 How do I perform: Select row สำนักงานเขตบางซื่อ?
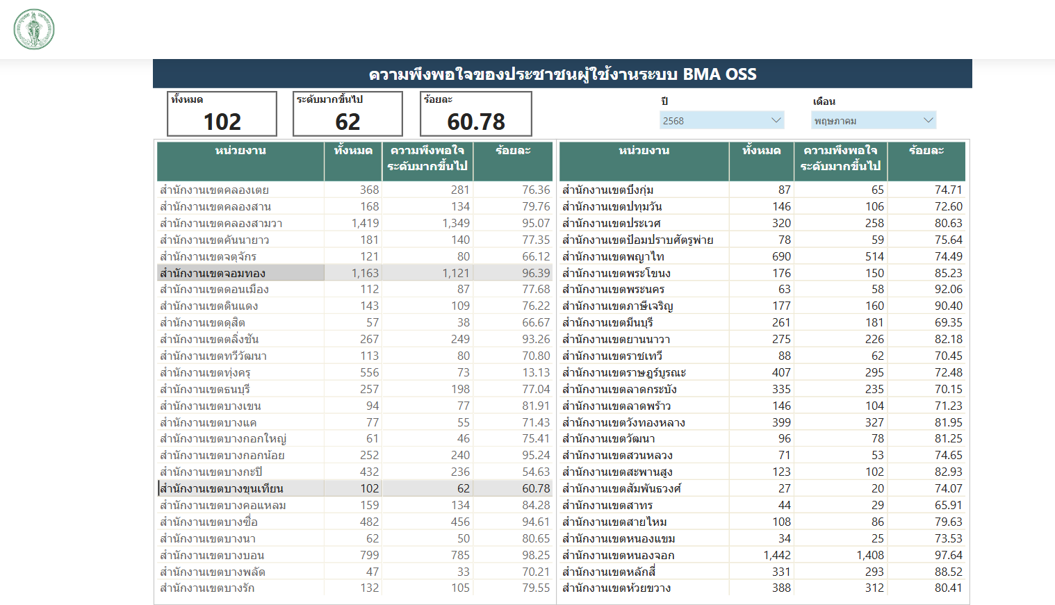pyautogui.click(x=355, y=522)
